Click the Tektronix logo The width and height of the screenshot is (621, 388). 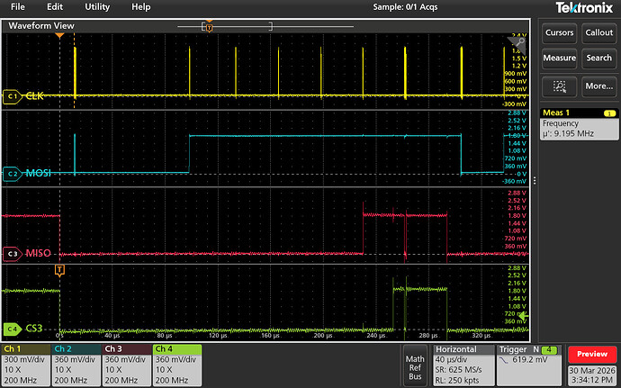tap(584, 7)
